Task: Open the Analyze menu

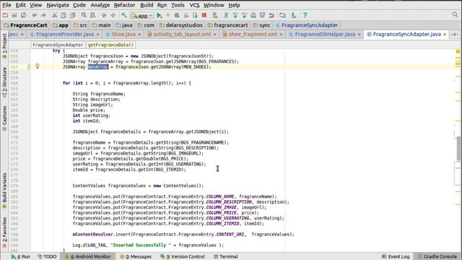Action: tap(100, 5)
